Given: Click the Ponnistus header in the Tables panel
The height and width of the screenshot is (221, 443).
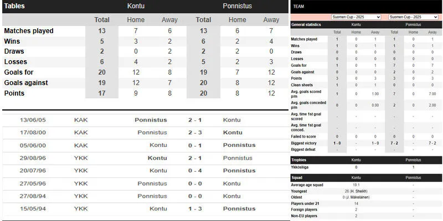Looking at the screenshot, I should [x=237, y=6].
